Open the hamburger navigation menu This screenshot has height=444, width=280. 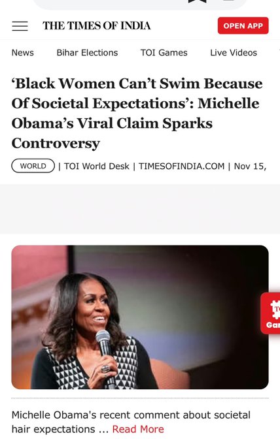[20, 26]
